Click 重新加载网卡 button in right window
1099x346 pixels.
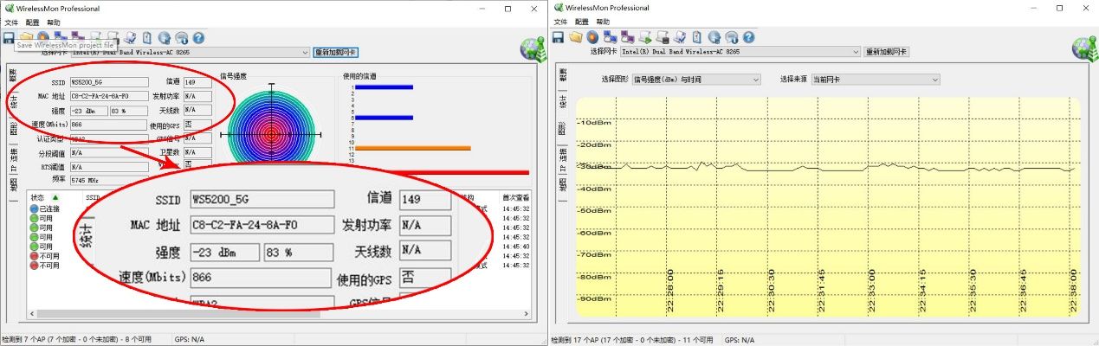886,52
